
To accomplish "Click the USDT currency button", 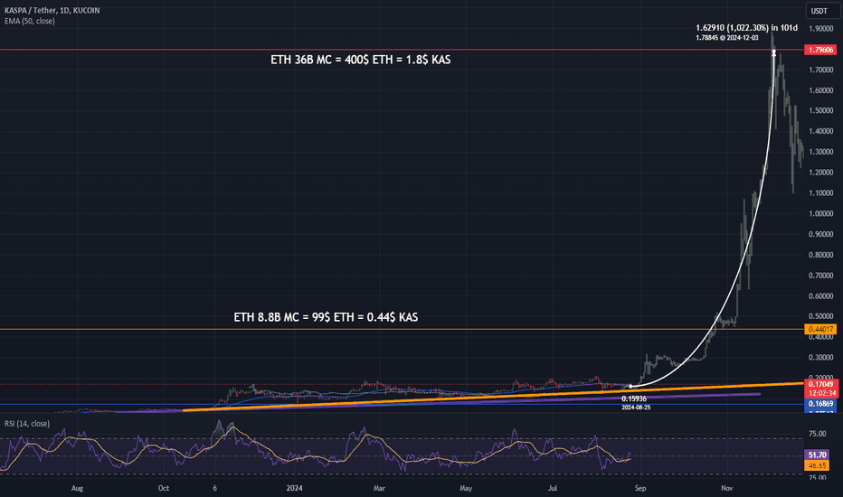I will pyautogui.click(x=819, y=11).
